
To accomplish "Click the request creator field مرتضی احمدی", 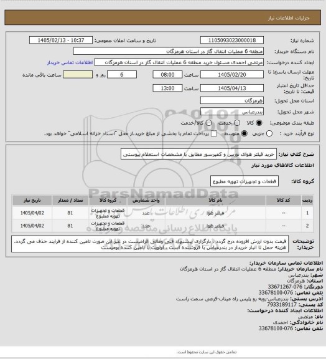I will pos(179,62).
